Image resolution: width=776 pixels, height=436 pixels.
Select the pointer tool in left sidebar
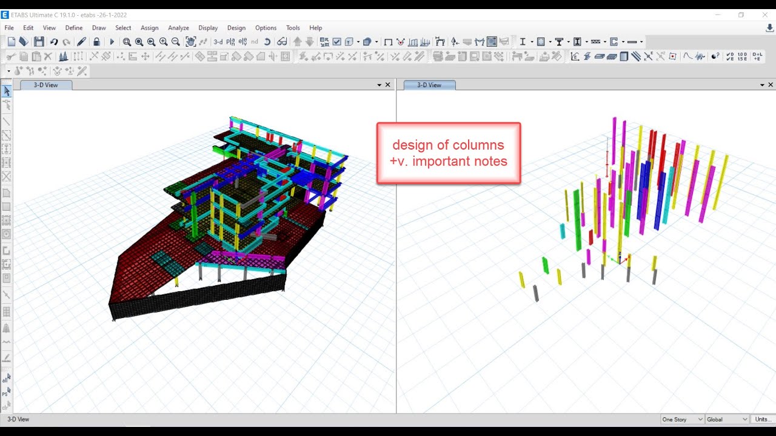(7, 91)
